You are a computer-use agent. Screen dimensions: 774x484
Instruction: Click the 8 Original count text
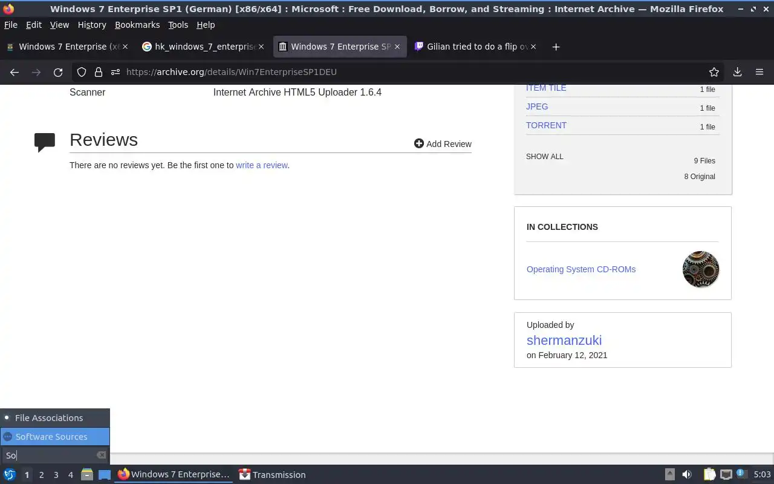(700, 177)
